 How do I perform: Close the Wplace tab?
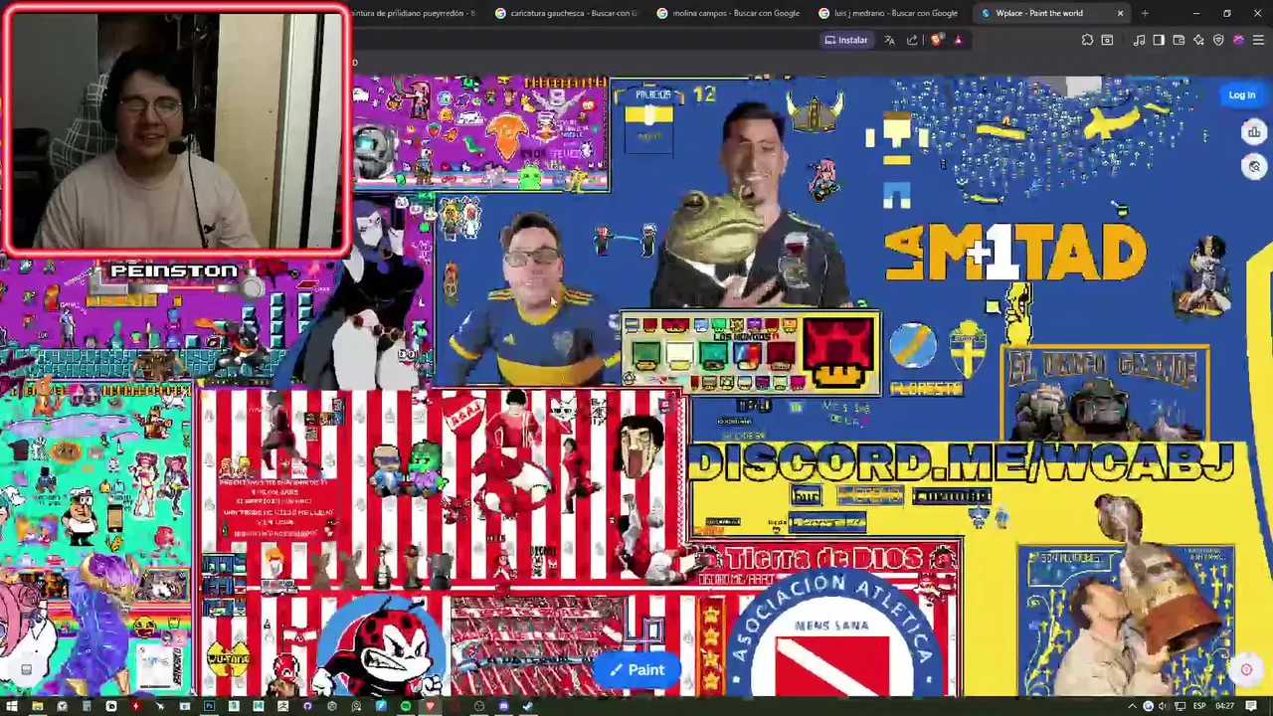1120,13
